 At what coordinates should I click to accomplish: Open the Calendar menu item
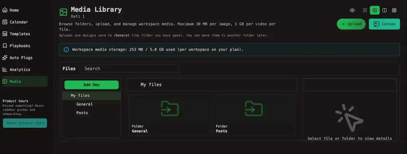click(25, 22)
